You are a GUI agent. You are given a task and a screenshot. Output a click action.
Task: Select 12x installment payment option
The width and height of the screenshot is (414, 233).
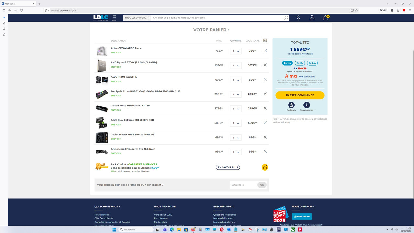300,63
